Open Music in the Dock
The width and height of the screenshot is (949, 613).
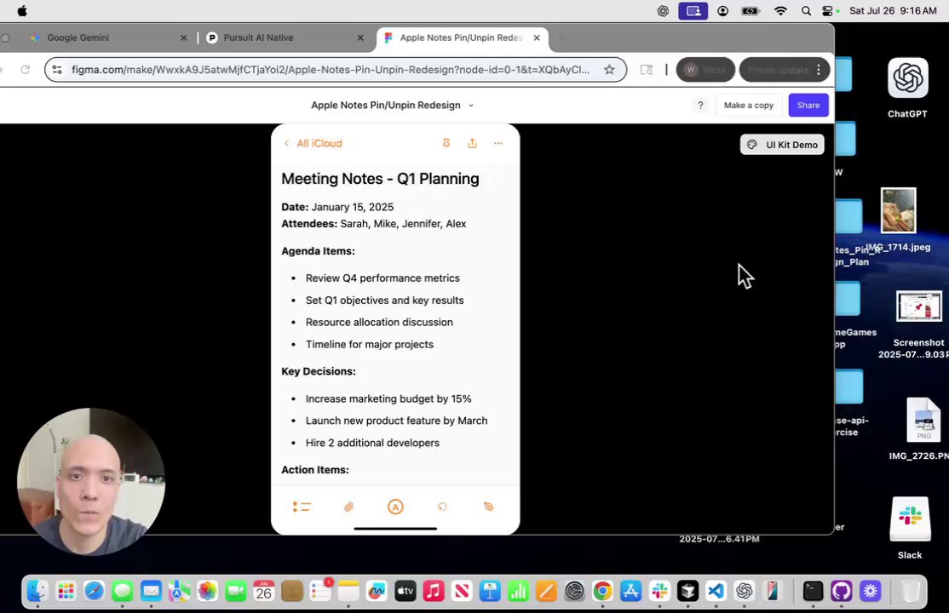pyautogui.click(x=434, y=591)
